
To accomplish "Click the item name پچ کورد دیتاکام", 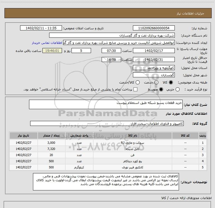I will click(x=132, y=161).
